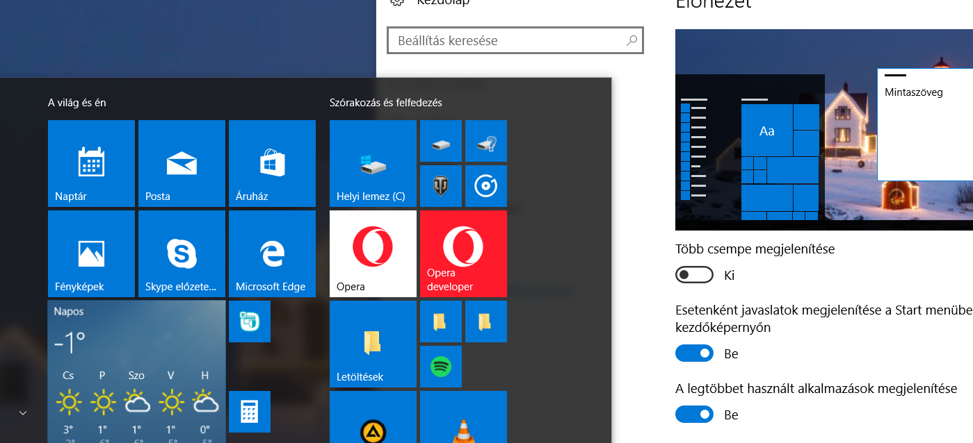Launch the Áruház store tile

pyautogui.click(x=272, y=163)
